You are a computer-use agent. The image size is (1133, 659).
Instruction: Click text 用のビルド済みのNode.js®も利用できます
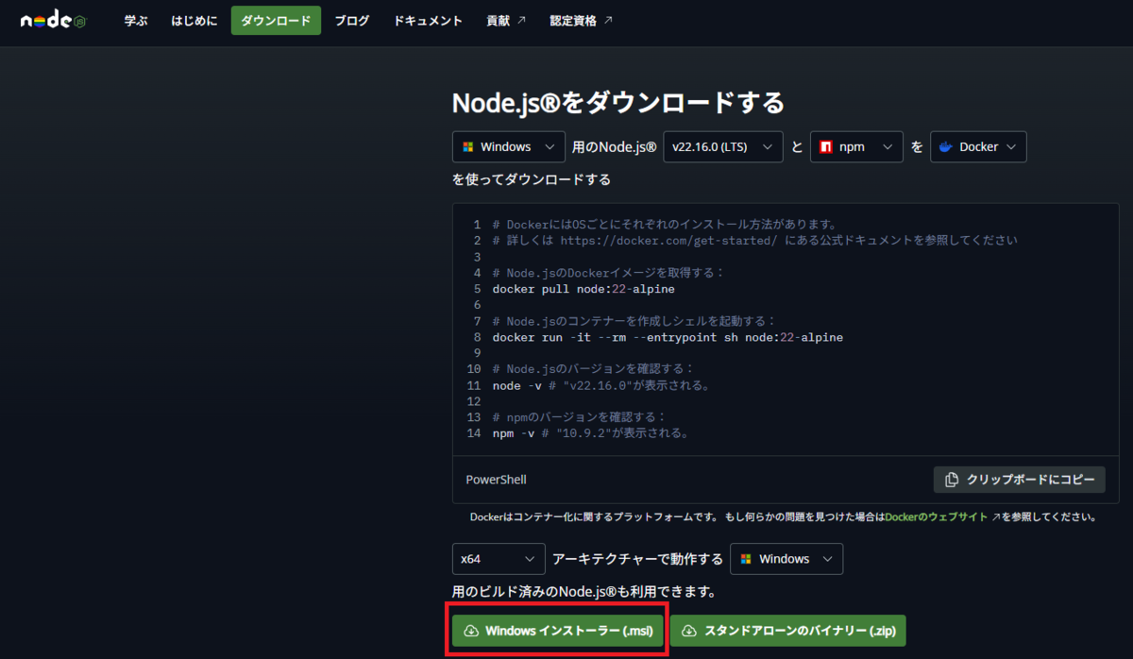click(x=583, y=592)
